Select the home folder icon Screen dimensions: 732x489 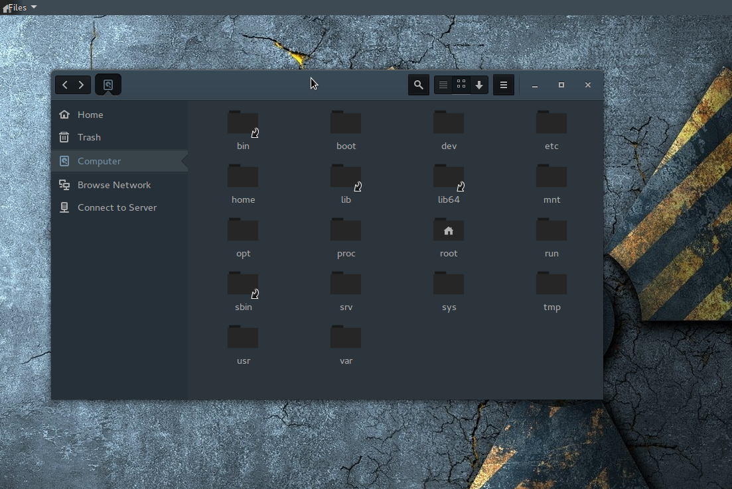pyautogui.click(x=243, y=176)
